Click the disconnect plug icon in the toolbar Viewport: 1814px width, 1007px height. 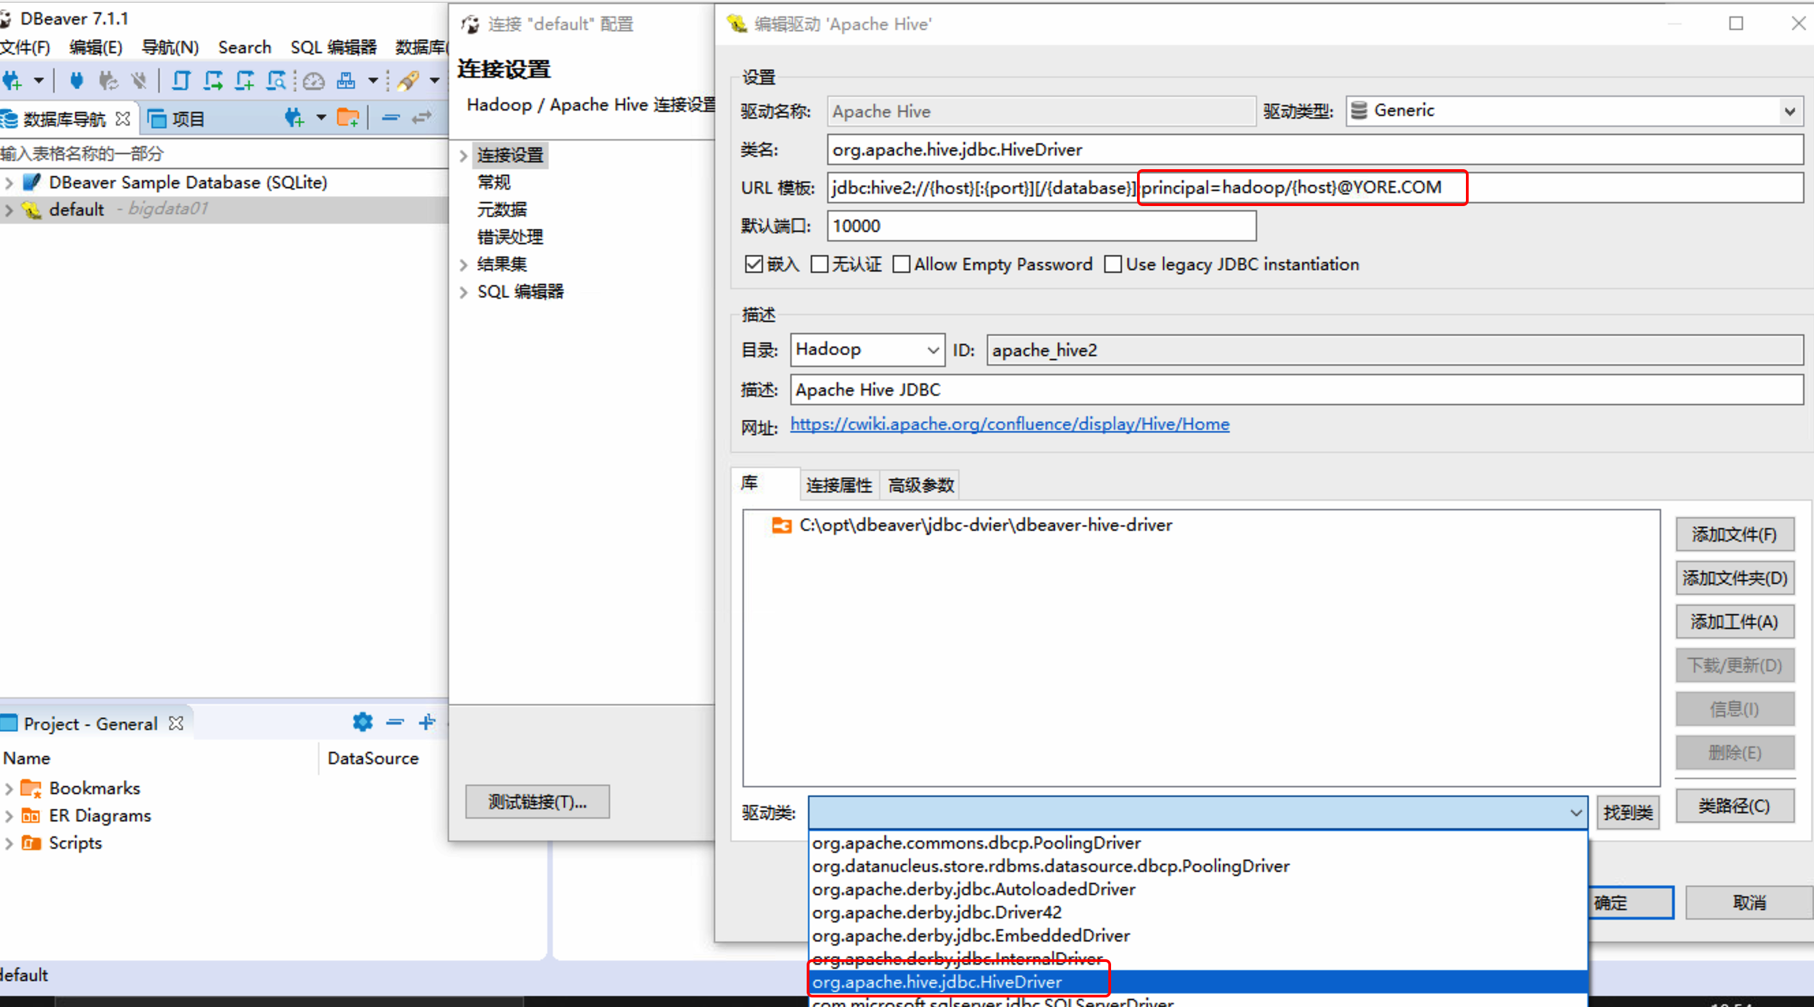pyautogui.click(x=139, y=81)
